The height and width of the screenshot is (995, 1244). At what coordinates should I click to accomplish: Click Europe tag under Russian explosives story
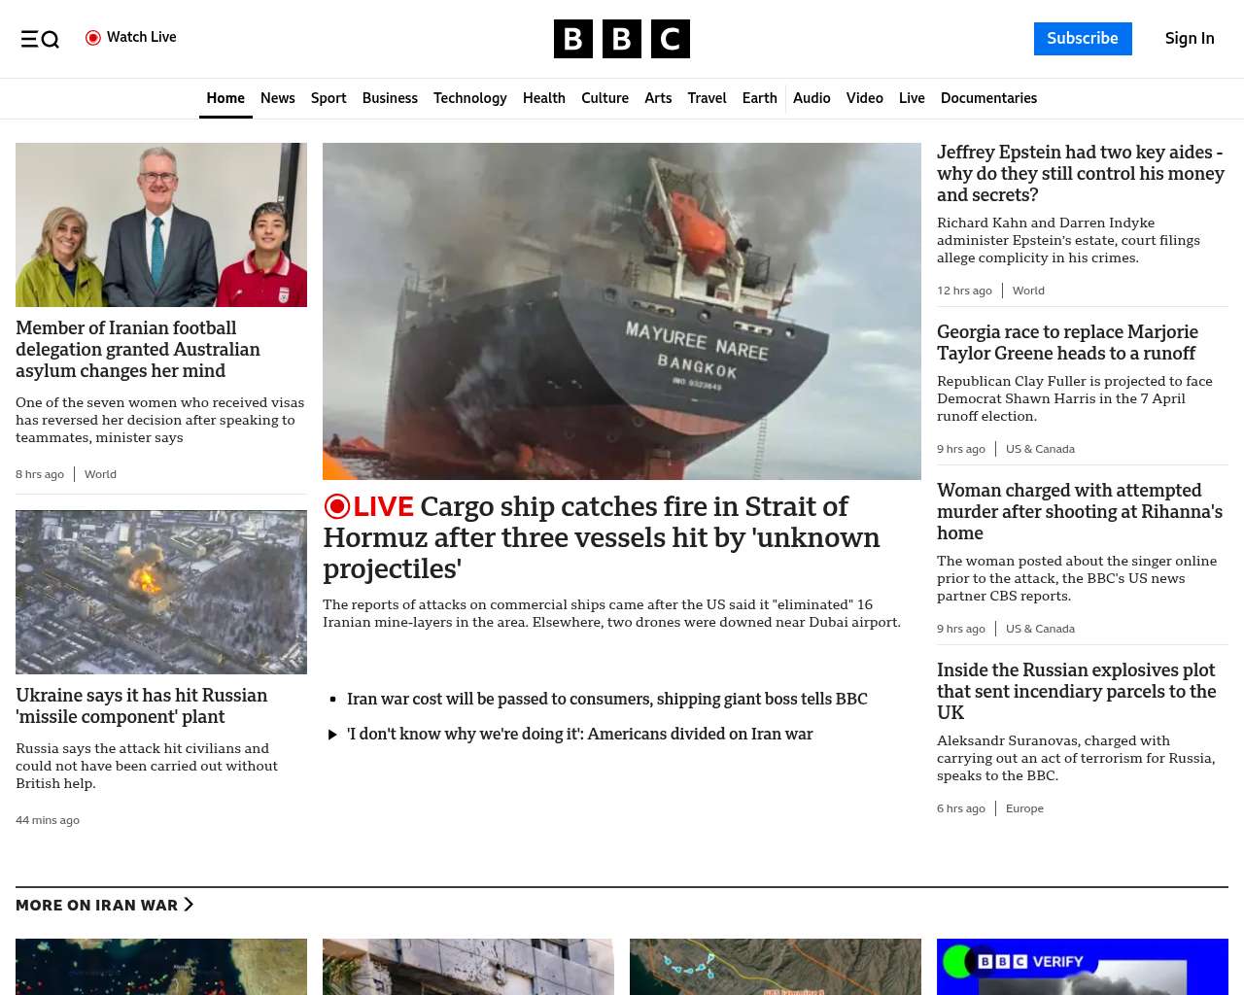[x=1024, y=808]
